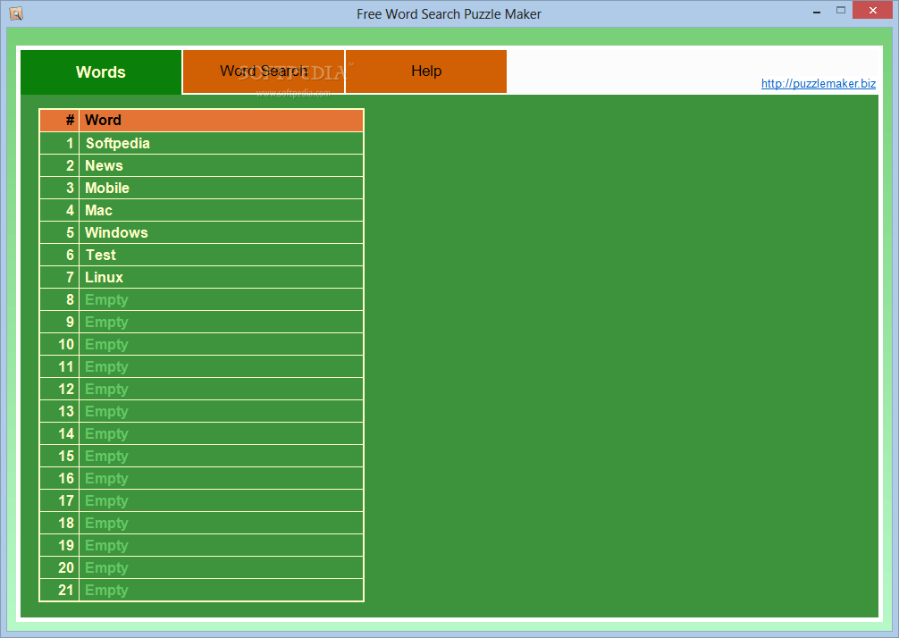Screen dimensions: 899x638
Task: Open the puzzlemaker.biz link
Action: click(818, 84)
